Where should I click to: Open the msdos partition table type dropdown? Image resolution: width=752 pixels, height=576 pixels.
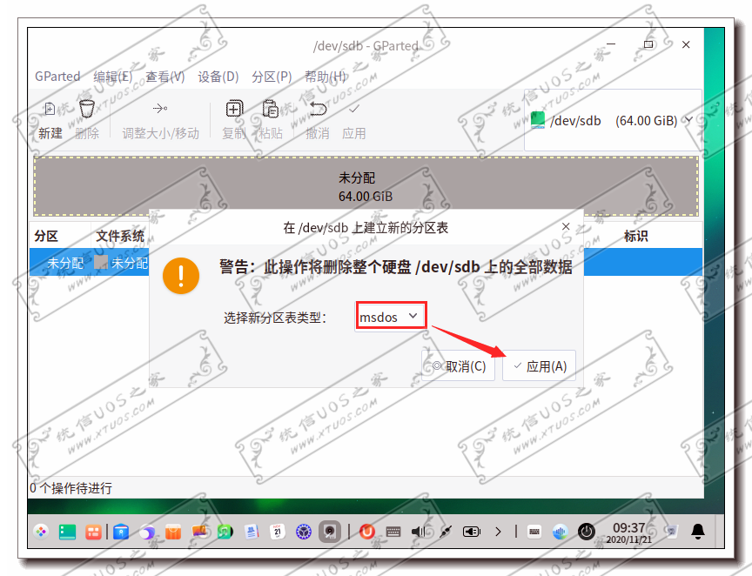coord(391,317)
